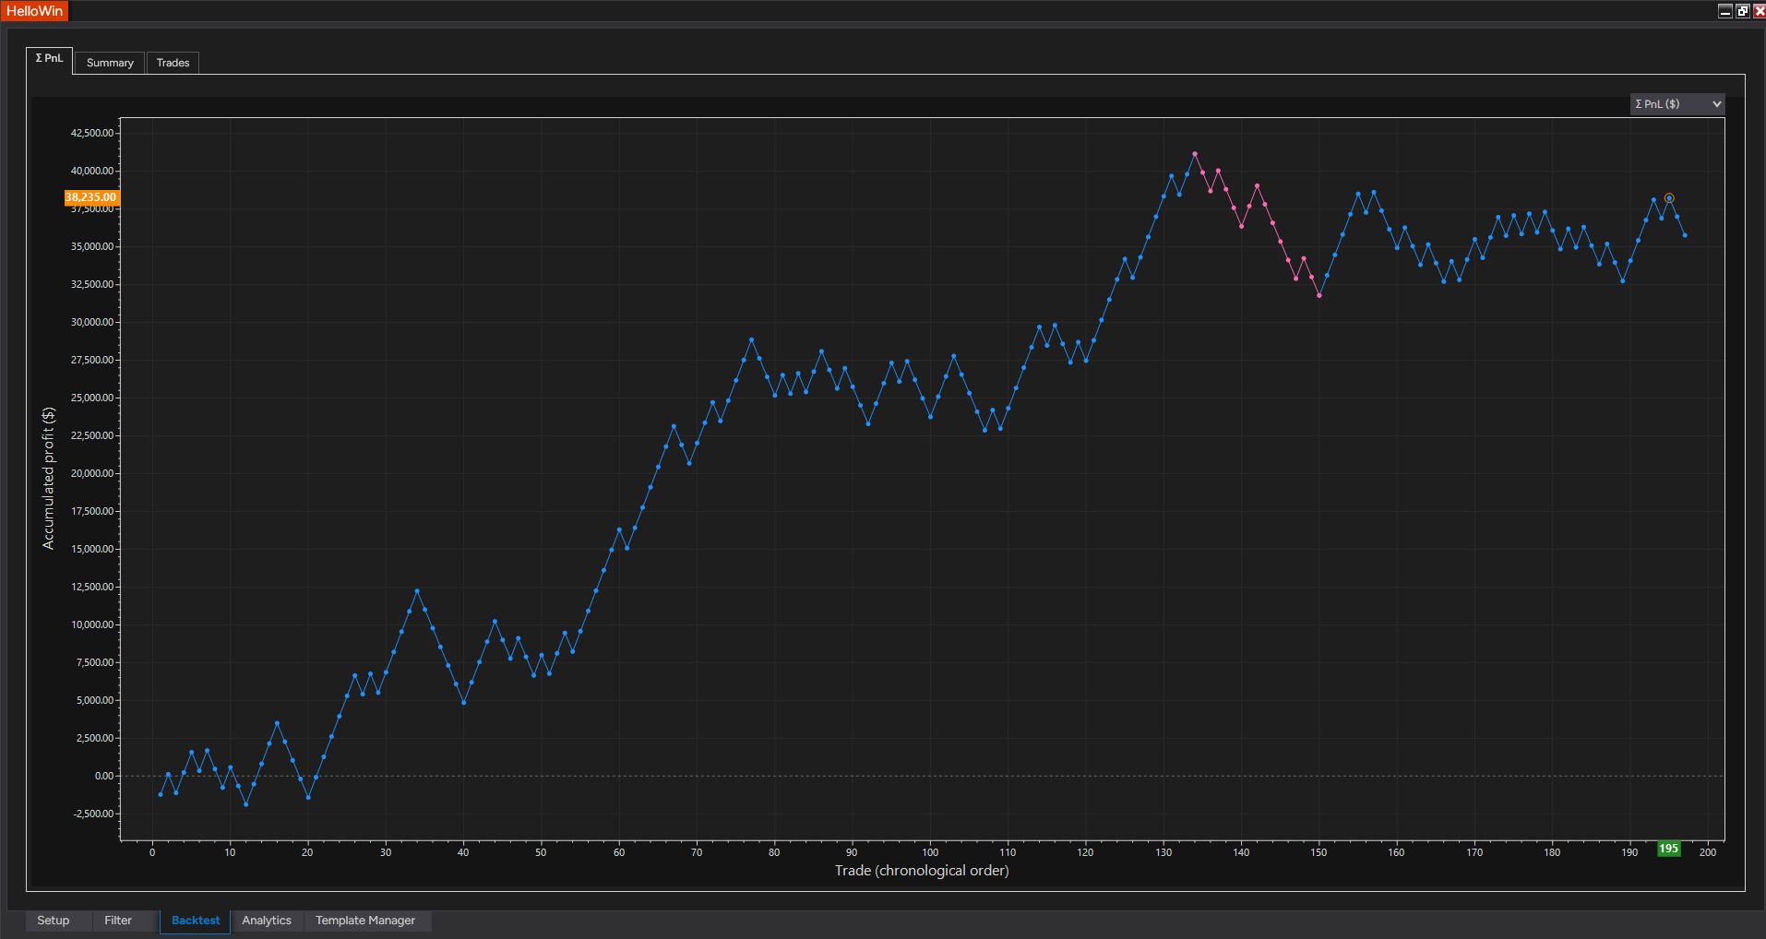Open the Template Manager tab
Image resolution: width=1766 pixels, height=939 pixels.
pyautogui.click(x=365, y=921)
